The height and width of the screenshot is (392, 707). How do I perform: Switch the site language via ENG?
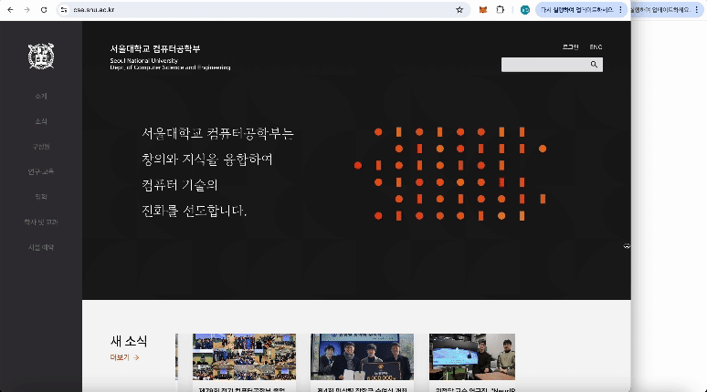coord(596,46)
